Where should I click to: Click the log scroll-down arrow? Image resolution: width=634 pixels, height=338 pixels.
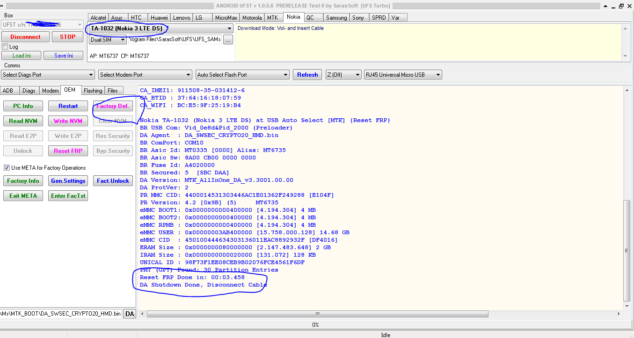point(627,306)
